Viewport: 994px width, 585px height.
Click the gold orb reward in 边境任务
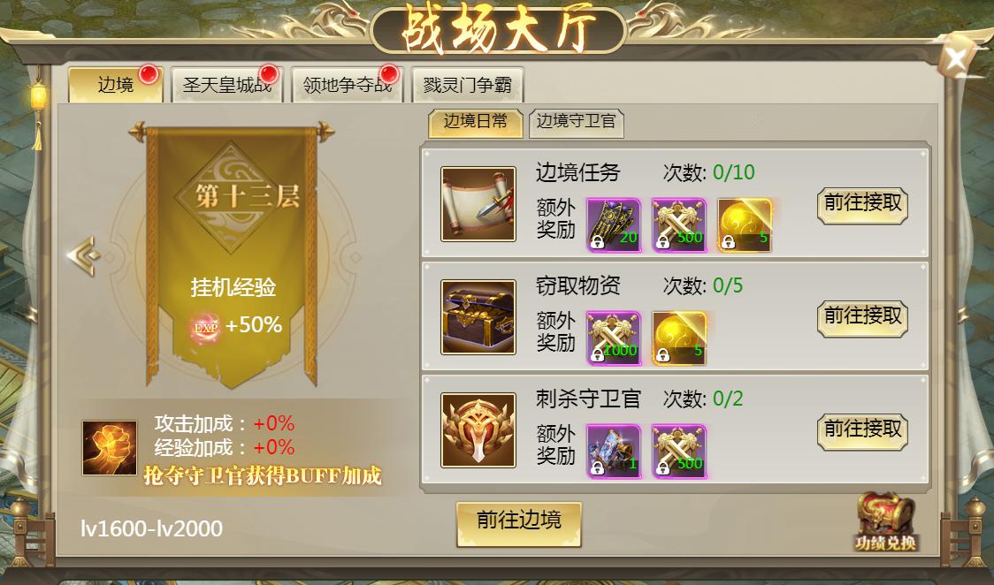745,225
